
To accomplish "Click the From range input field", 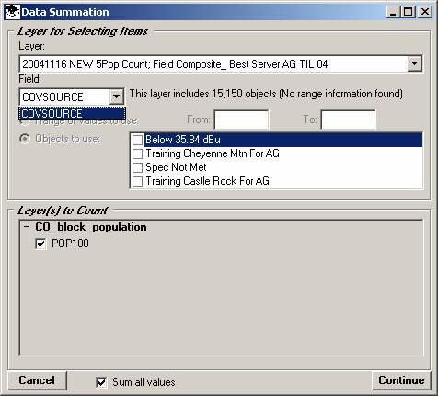I will [x=241, y=119].
